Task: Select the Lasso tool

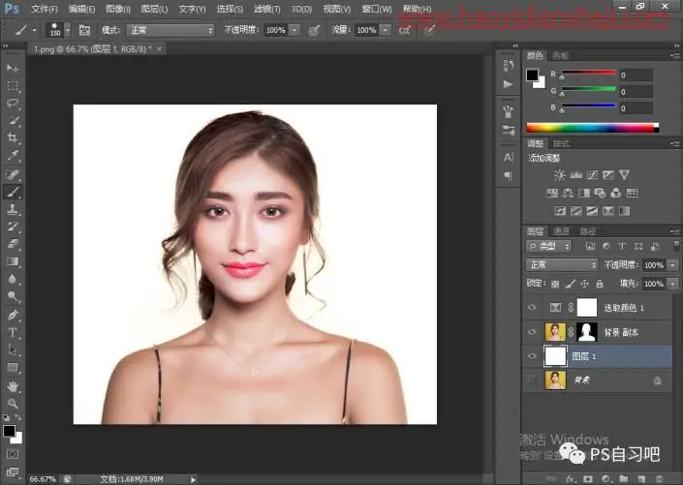Action: click(13, 104)
